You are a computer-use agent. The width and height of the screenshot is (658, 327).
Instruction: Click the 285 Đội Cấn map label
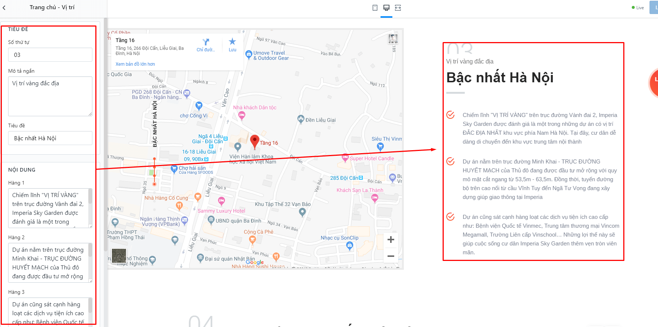coord(344,178)
